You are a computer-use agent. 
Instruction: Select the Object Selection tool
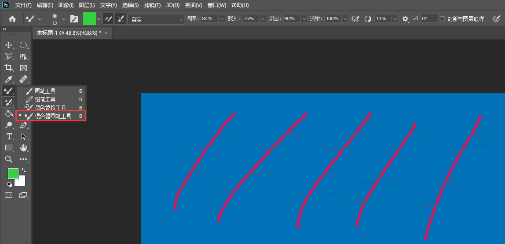23,56
